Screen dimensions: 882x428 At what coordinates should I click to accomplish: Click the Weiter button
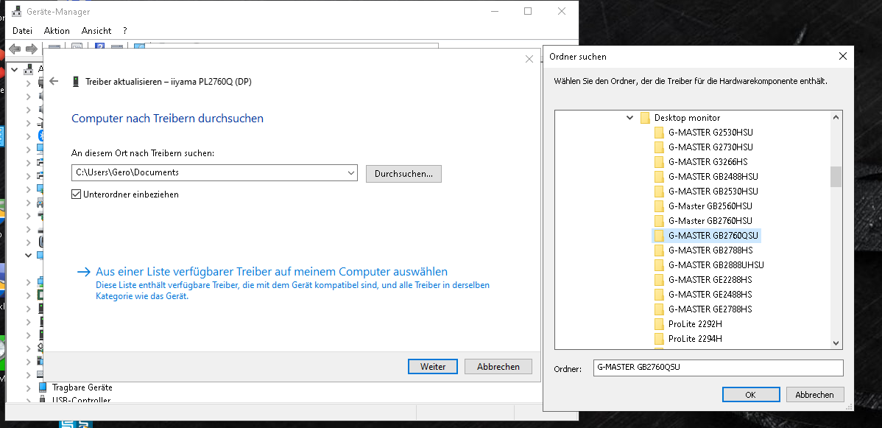click(433, 367)
